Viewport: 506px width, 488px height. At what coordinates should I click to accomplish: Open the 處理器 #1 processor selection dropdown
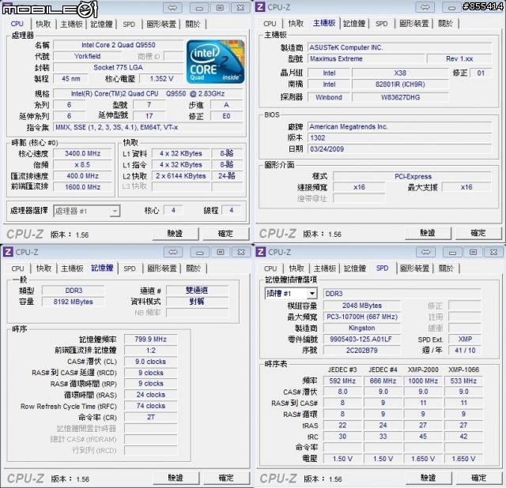click(115, 211)
